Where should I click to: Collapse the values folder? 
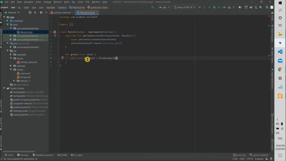(11, 70)
